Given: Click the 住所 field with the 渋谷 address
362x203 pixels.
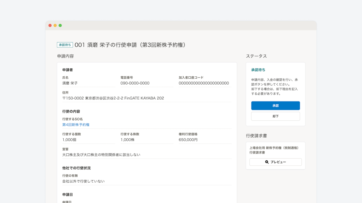Looking at the screenshot, I should 113,98.
